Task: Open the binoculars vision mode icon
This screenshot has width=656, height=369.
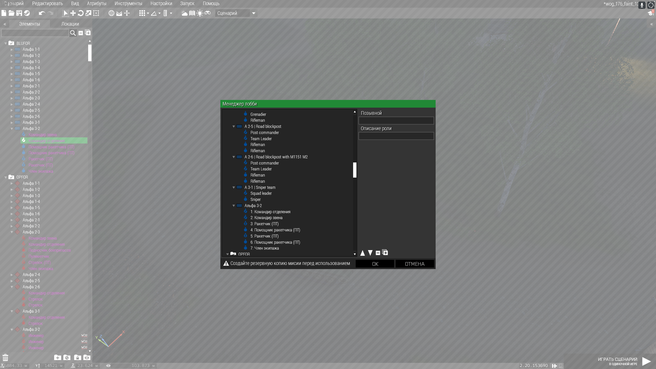Action: tap(208, 13)
